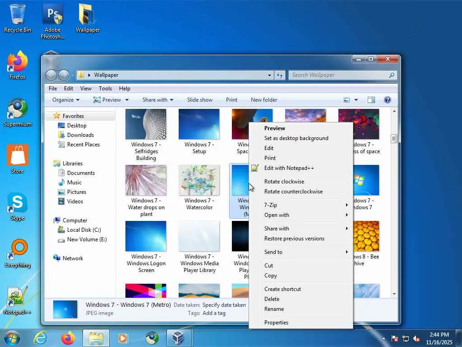This screenshot has height=347, width=462.
Task: Select Preview in the context menu
Action: point(300,128)
